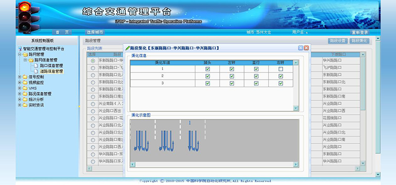Collapse the 路段渠化 dialog with minimize icon

point(300,48)
